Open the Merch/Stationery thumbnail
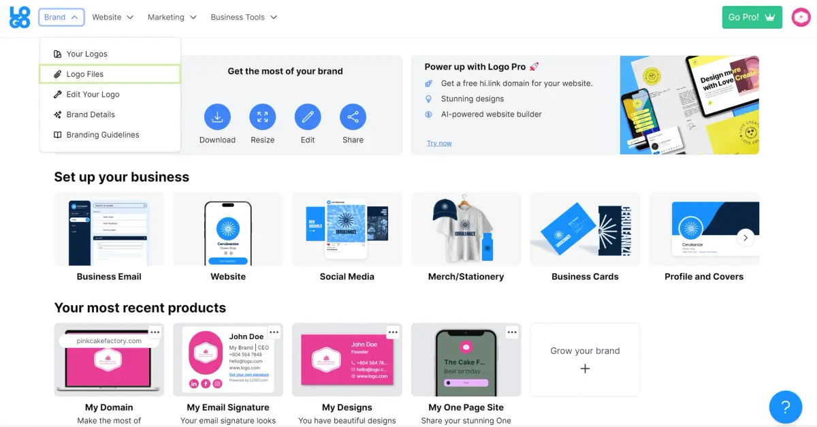The width and height of the screenshot is (817, 427). [466, 230]
